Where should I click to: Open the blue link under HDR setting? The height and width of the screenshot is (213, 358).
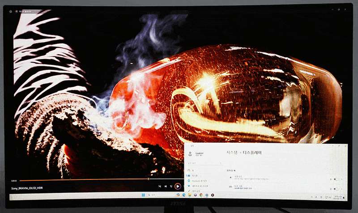tap(243, 188)
